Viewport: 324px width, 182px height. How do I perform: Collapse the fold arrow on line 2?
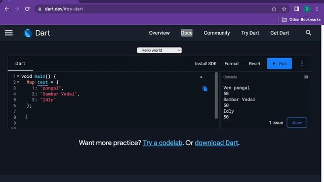18,82
